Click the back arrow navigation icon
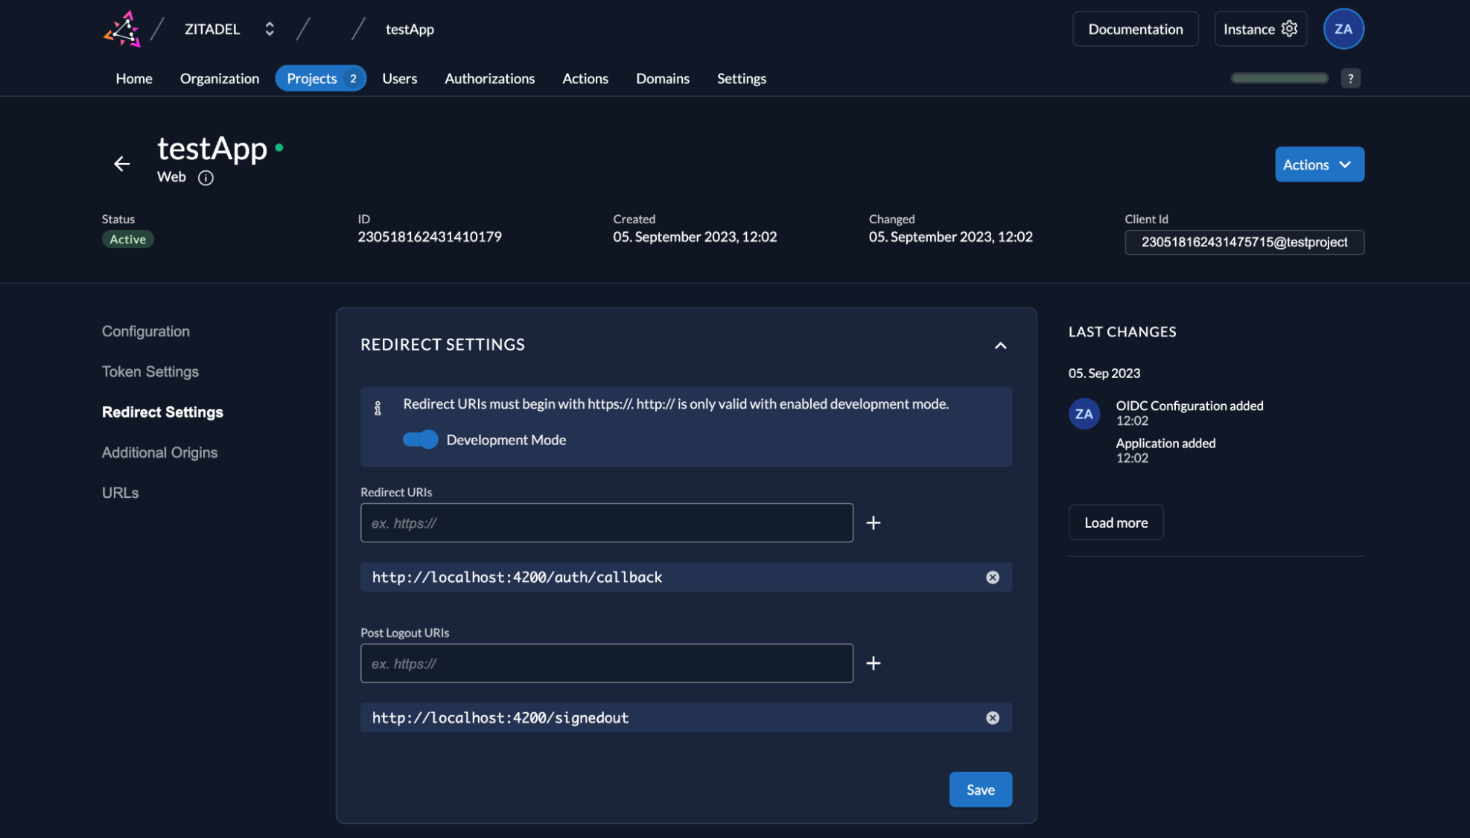Viewport: 1470px width, 838px height. pyautogui.click(x=120, y=164)
